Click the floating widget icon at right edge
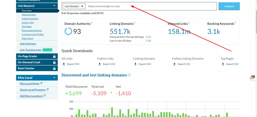257x117 pixels. 253,78
